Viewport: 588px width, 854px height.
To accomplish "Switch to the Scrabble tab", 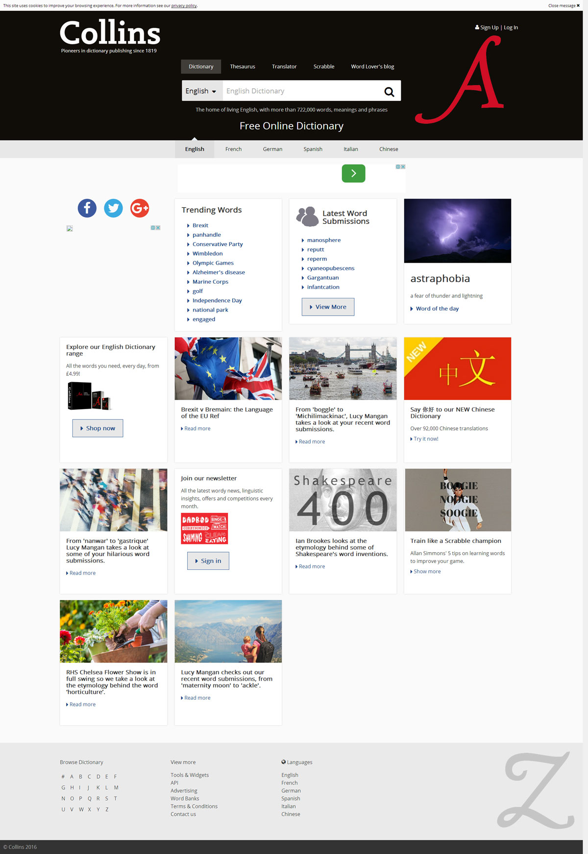I will click(324, 67).
